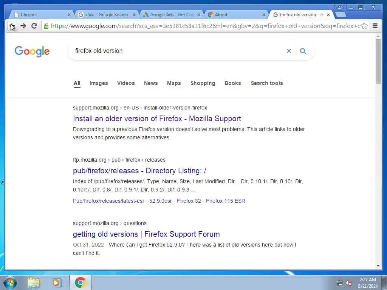Go forward with the forward arrow
387x290 pixels.
23,26
